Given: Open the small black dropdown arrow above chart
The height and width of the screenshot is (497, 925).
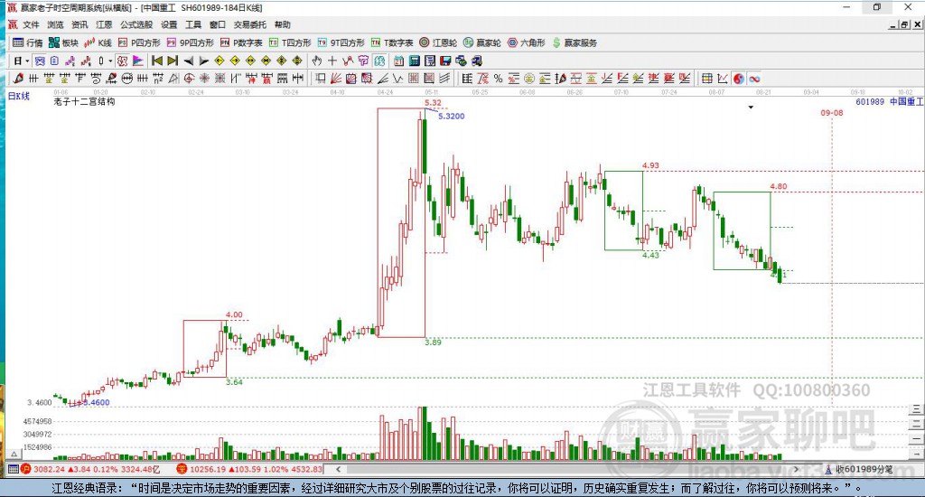Looking at the screenshot, I should pyautogui.click(x=751, y=108).
